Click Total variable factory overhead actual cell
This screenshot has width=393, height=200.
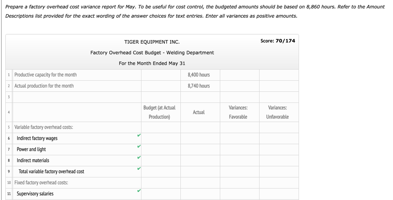(200, 172)
